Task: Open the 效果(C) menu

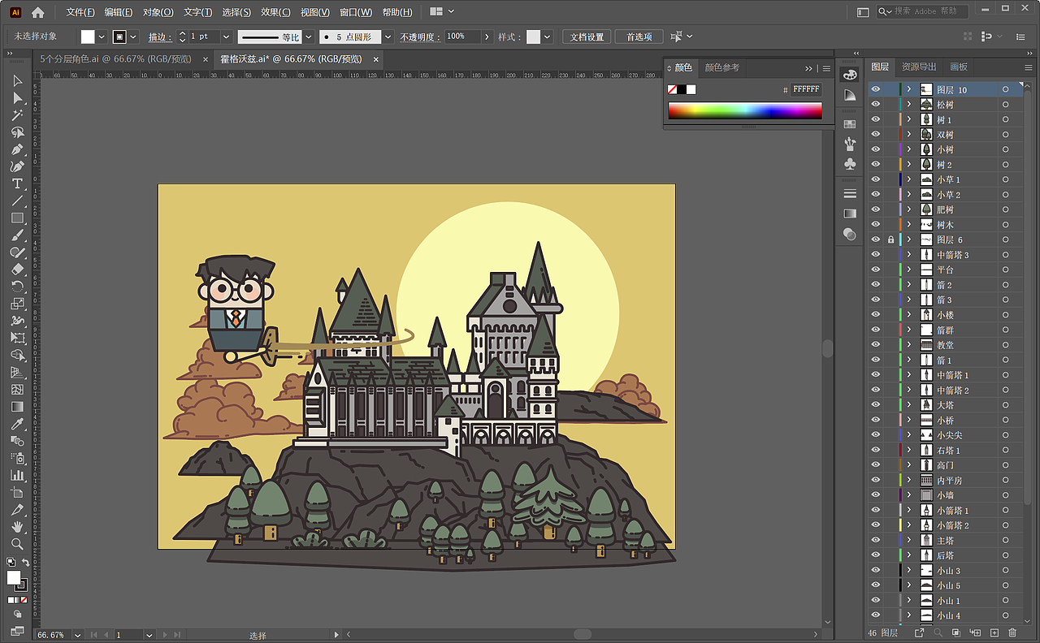Action: pos(275,12)
